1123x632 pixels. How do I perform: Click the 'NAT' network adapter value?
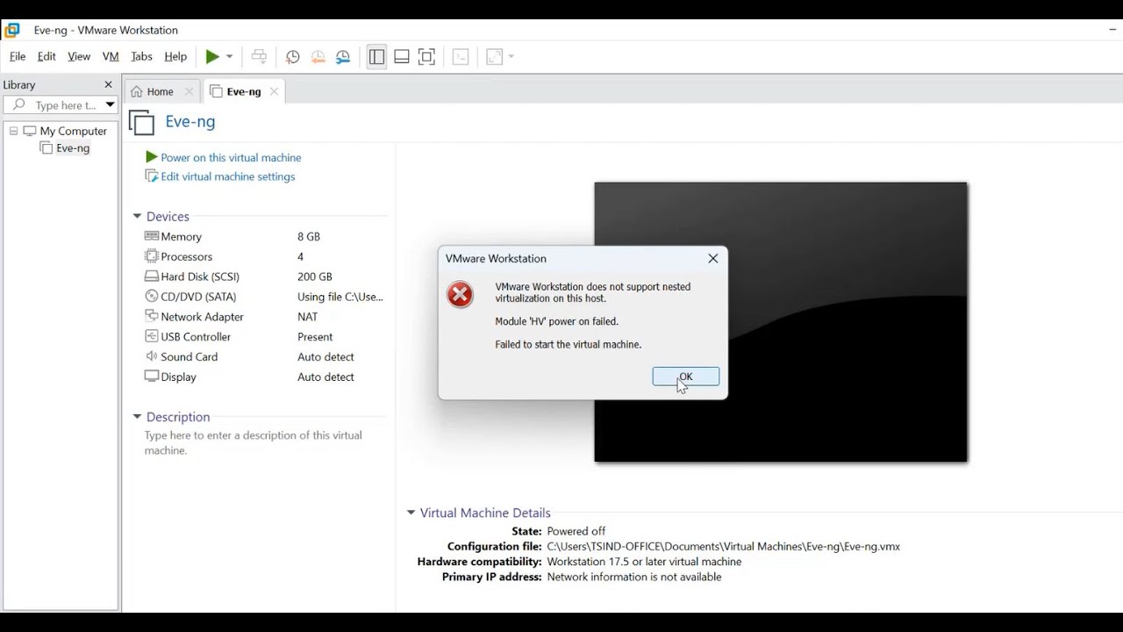coord(308,317)
